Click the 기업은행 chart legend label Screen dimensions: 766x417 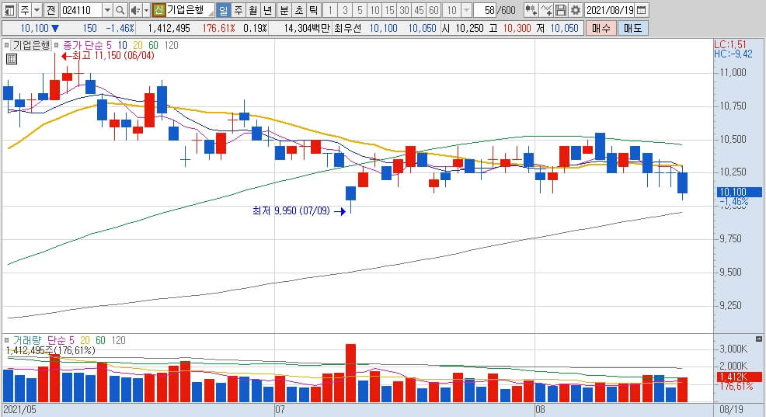[x=31, y=45]
